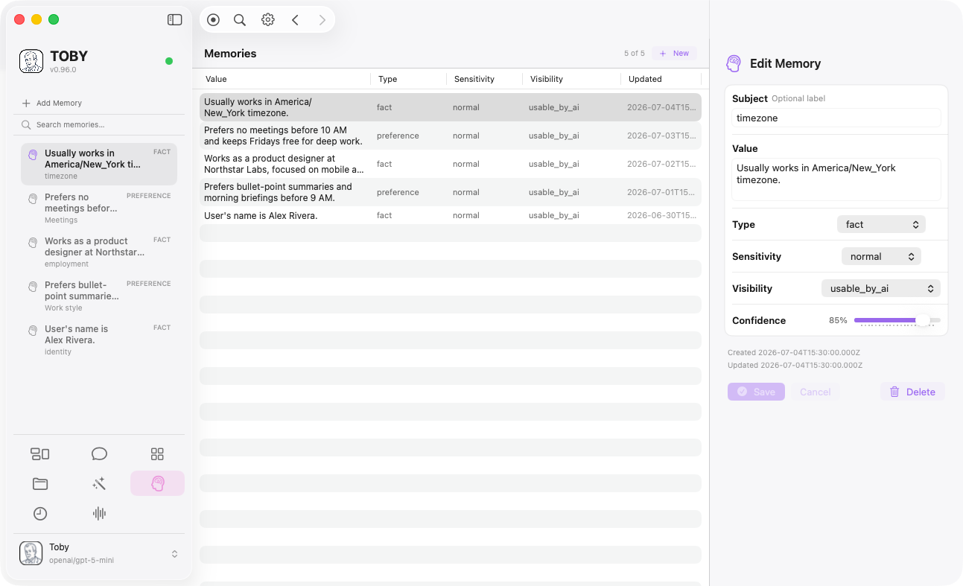The height and width of the screenshot is (586, 963).
Task: Sort by the Value column header
Action: coord(285,79)
